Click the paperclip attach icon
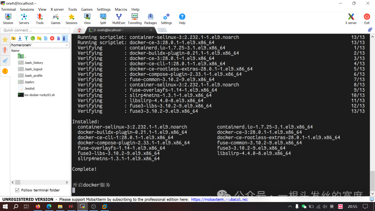Viewport: 375px width, 211px height. click(x=370, y=30)
